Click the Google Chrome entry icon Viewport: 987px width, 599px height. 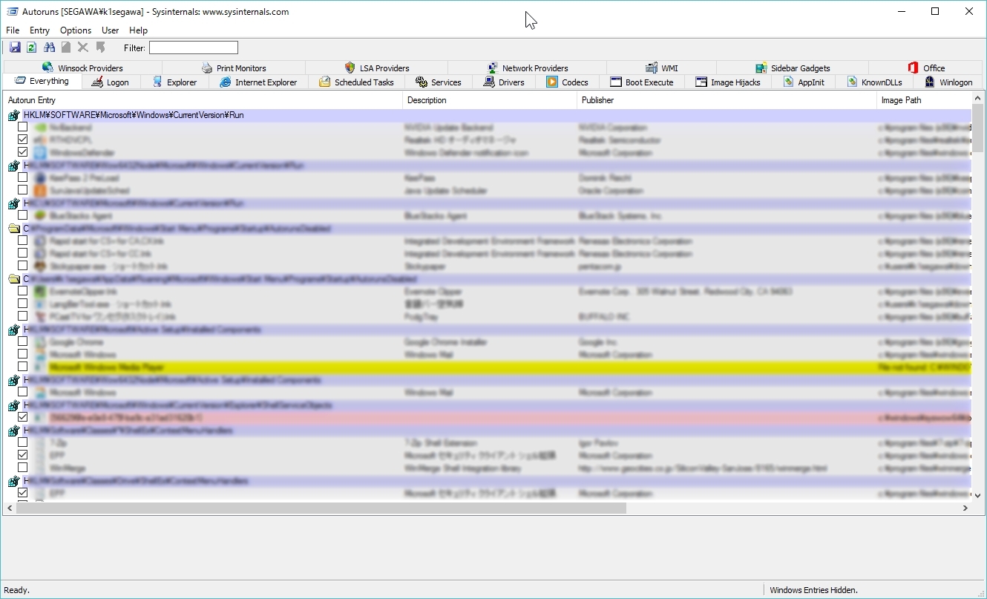click(40, 342)
